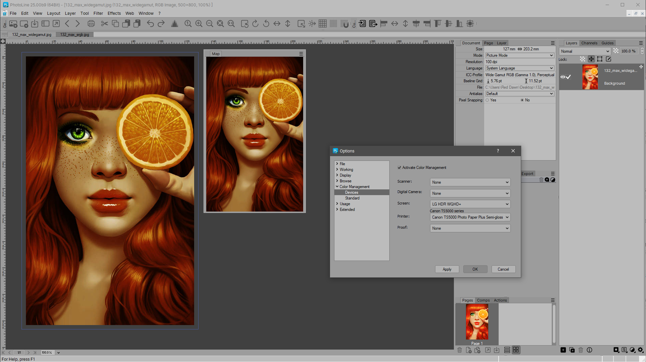Toggle lock size frame icon
This screenshot has height=362, width=646.
point(600,59)
